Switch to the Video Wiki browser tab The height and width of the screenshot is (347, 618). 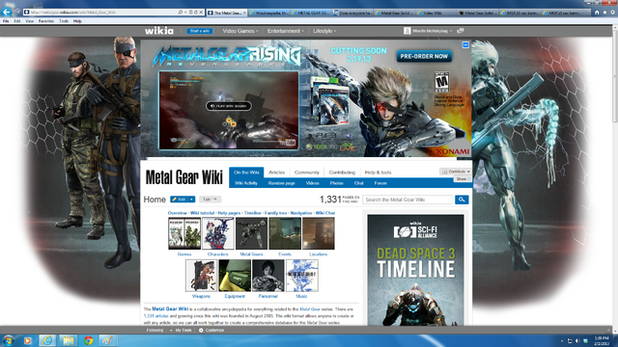435,13
